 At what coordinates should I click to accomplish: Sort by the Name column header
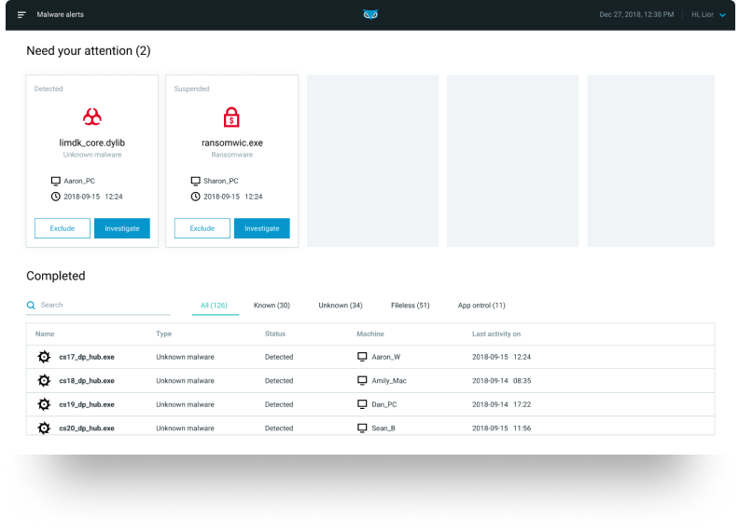[45, 334]
